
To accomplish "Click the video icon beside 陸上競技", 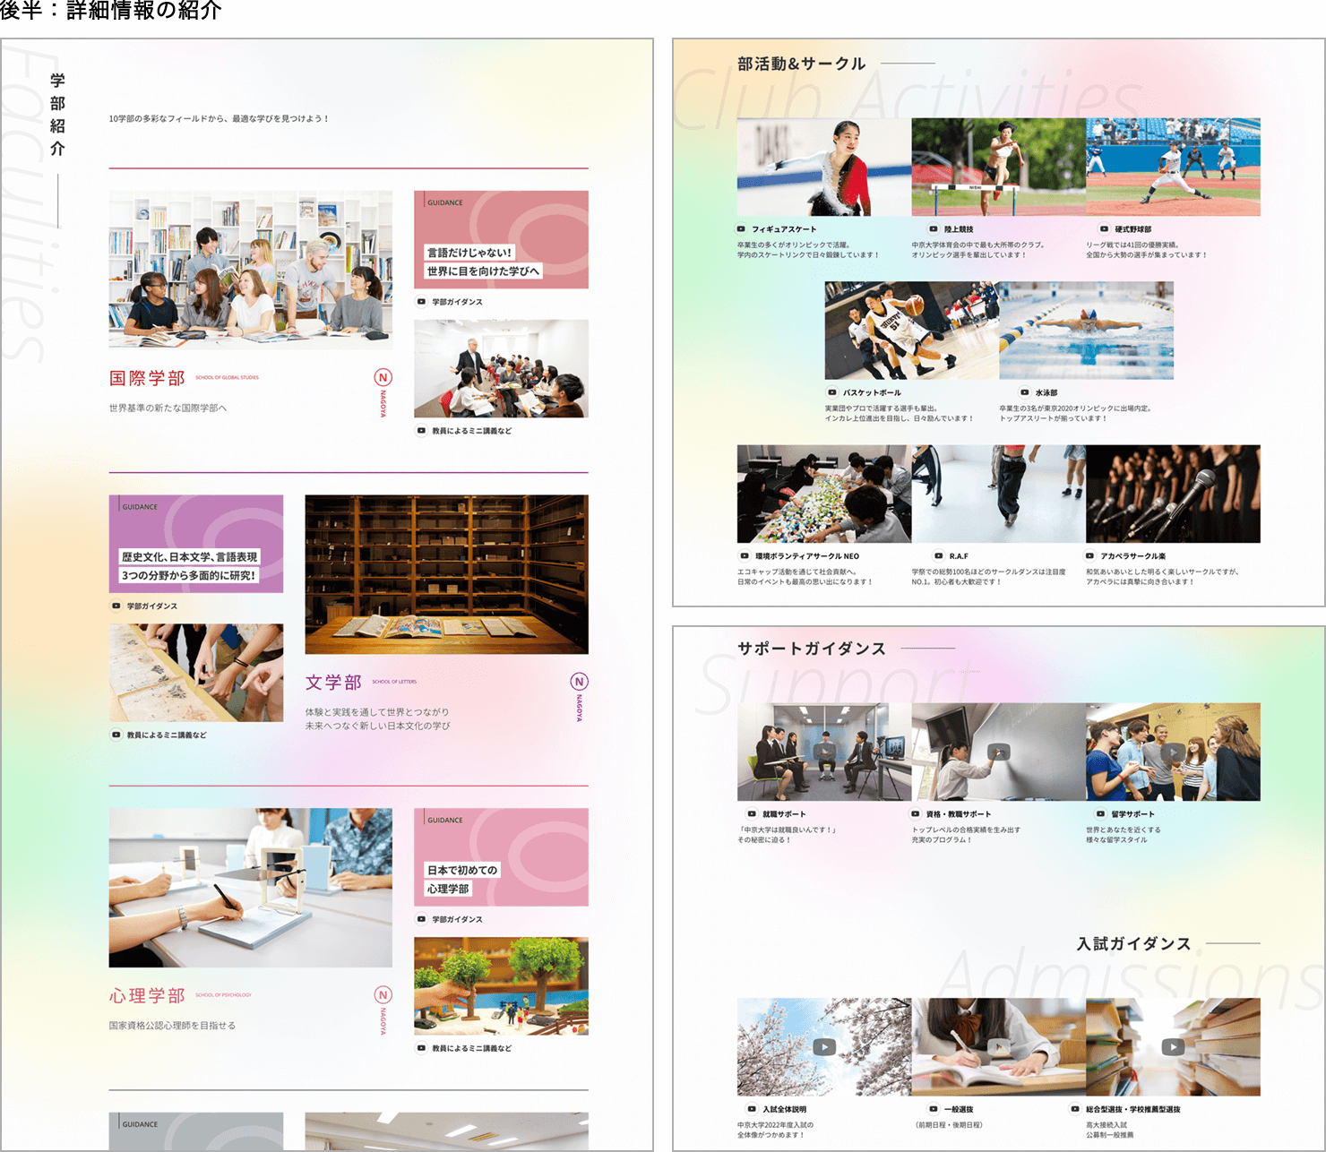I will point(934,229).
